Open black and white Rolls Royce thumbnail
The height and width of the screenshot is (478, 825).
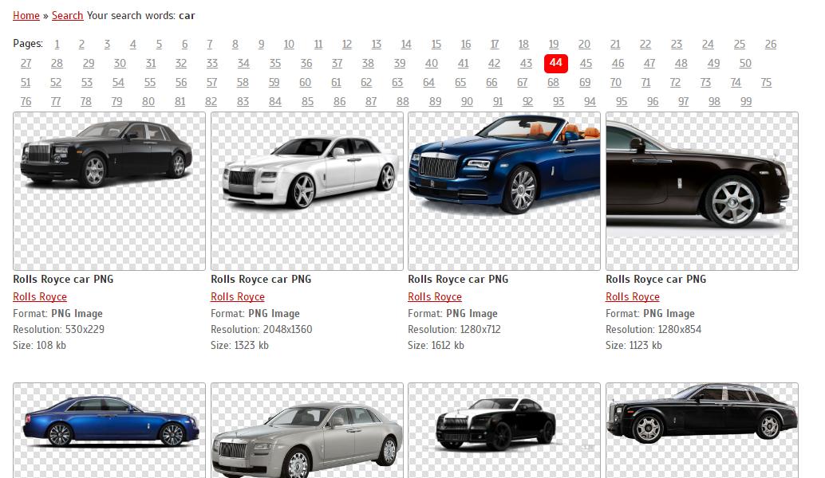point(504,430)
